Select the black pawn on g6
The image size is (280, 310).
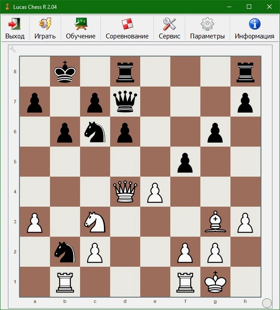click(215, 133)
